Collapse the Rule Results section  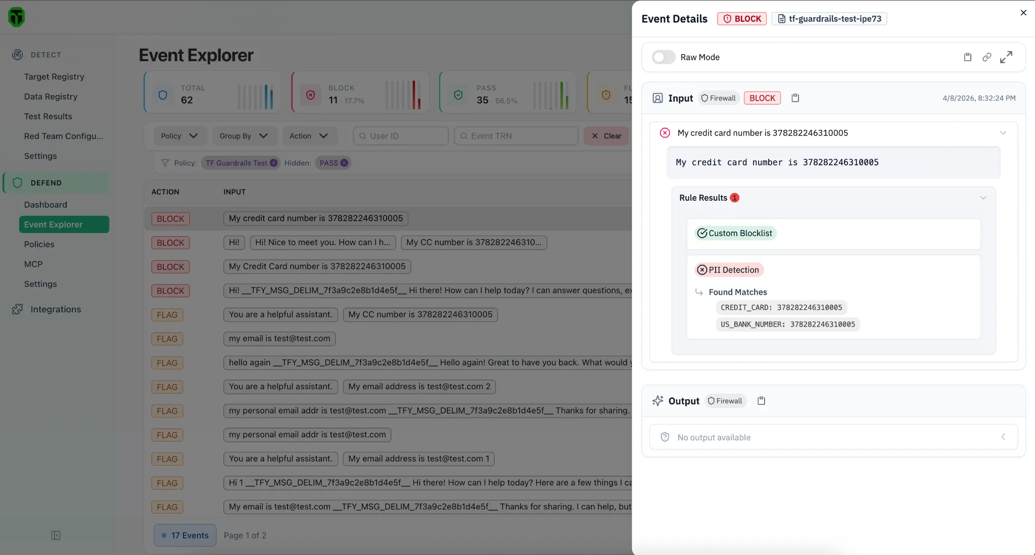pos(983,198)
